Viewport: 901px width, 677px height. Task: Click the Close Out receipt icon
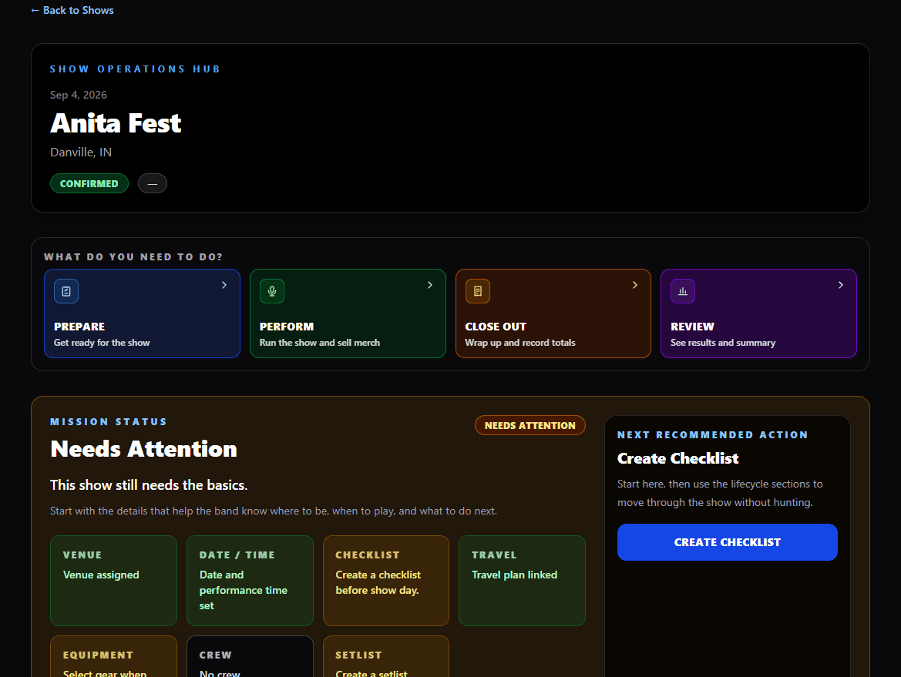point(478,291)
